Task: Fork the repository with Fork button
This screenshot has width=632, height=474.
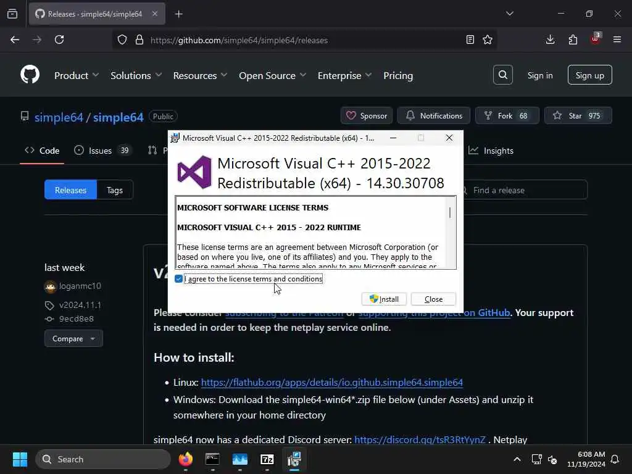Action: pos(507,115)
